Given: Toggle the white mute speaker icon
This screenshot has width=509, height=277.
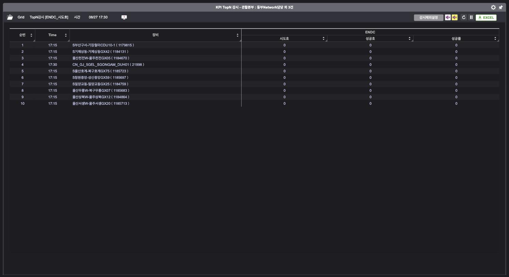Looking at the screenshot, I should click(448, 17).
